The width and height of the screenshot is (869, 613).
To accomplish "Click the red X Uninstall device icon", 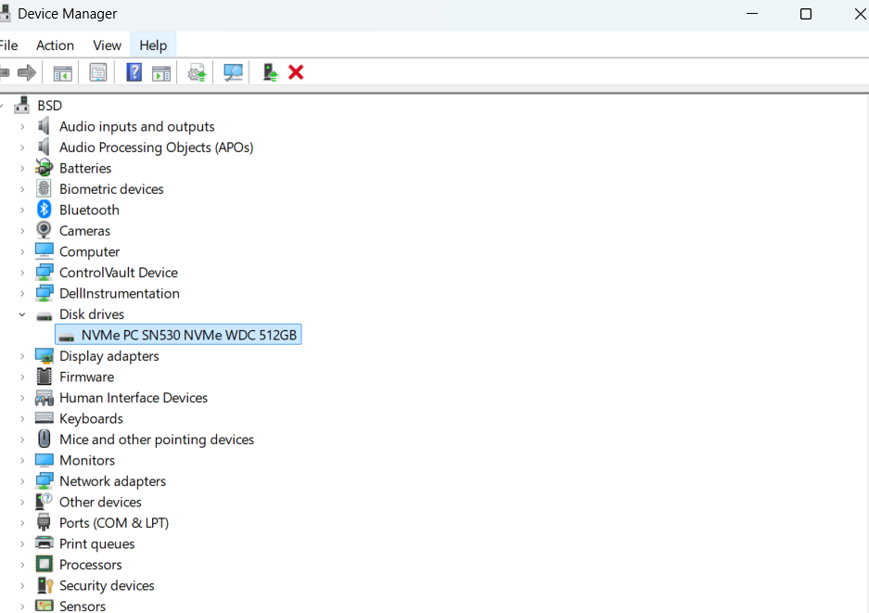I will coord(296,72).
